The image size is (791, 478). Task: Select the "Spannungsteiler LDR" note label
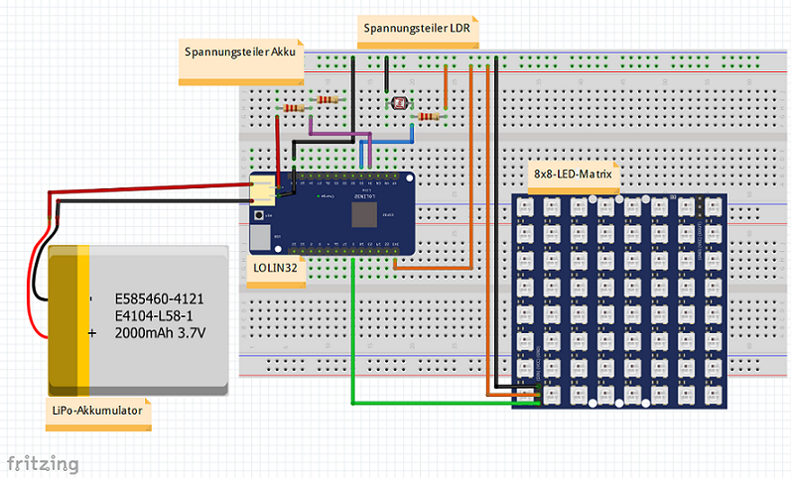[415, 29]
